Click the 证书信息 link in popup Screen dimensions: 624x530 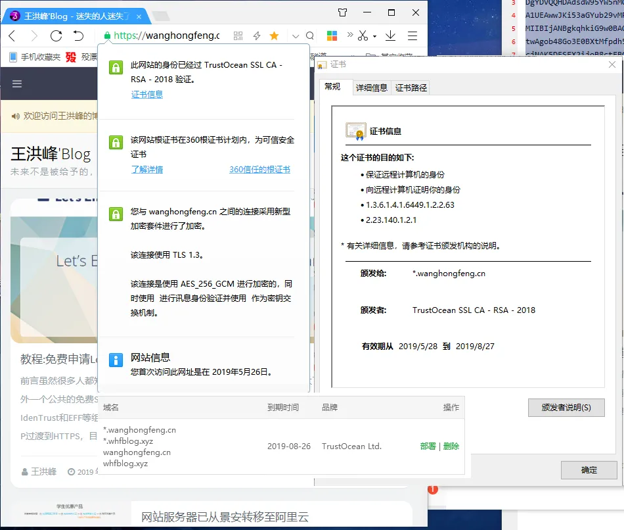coord(147,95)
